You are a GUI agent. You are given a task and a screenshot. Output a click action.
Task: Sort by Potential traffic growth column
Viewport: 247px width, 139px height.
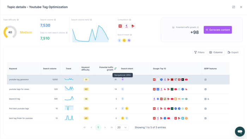(x=115, y=68)
